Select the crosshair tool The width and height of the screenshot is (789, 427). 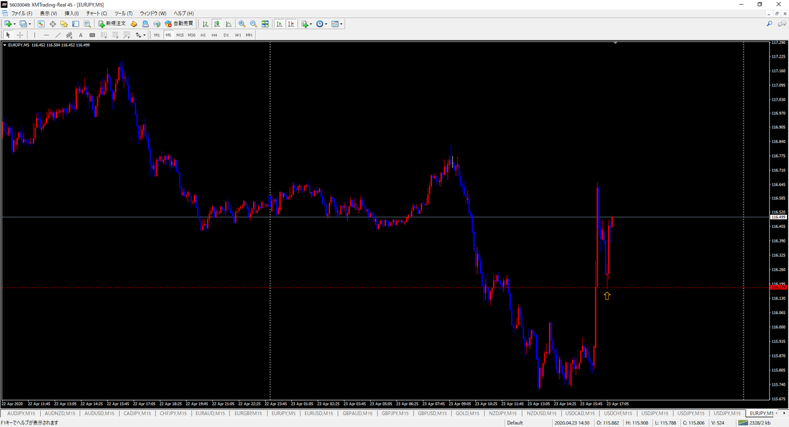click(x=20, y=35)
